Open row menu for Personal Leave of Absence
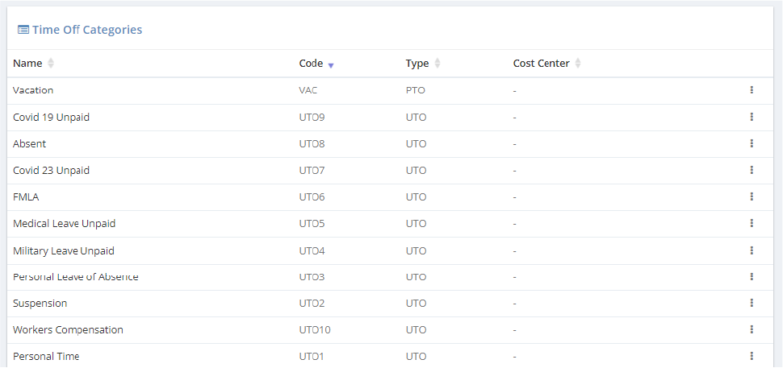The image size is (783, 368). click(752, 276)
